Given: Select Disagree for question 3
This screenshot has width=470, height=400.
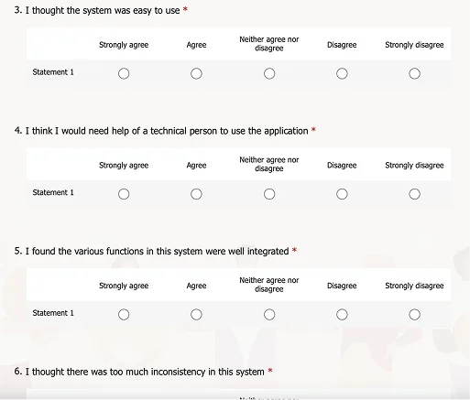Looking at the screenshot, I should (x=342, y=73).
